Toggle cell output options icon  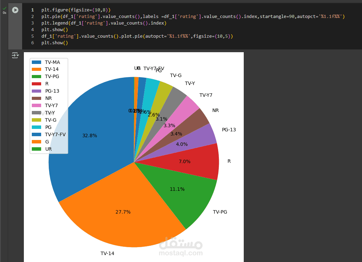pos(15,55)
